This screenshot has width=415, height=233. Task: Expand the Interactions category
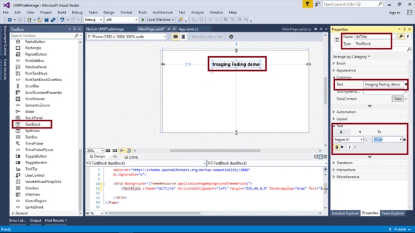tap(333, 170)
